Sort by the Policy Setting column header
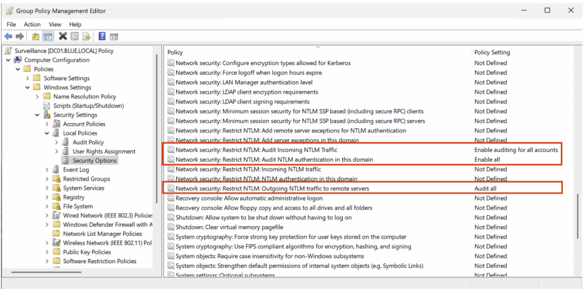 pos(492,52)
